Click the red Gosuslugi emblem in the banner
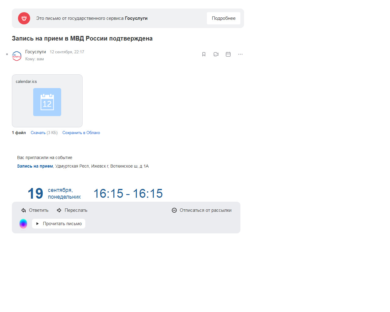Screen dimensions: 390x312 (24, 18)
